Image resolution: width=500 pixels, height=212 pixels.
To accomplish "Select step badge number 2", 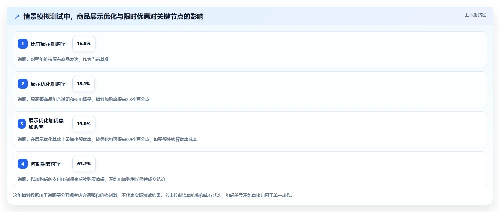I will [x=23, y=84].
